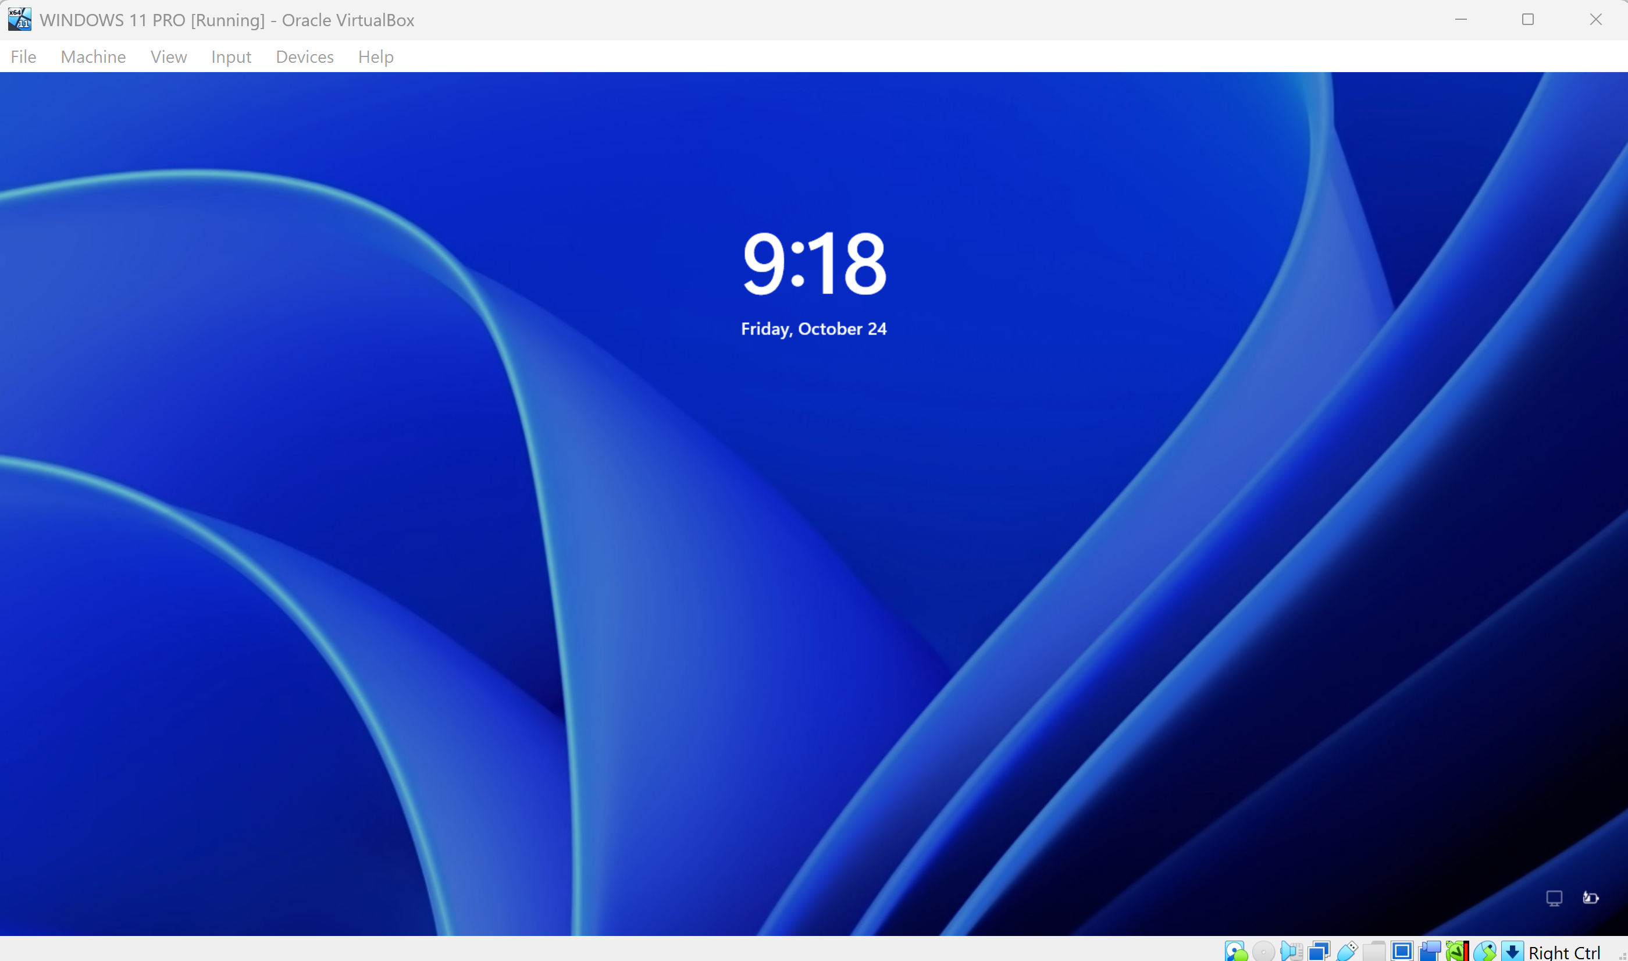Viewport: 1628px width, 961px height.
Task: Click the USB devices status icon
Action: click(1346, 951)
